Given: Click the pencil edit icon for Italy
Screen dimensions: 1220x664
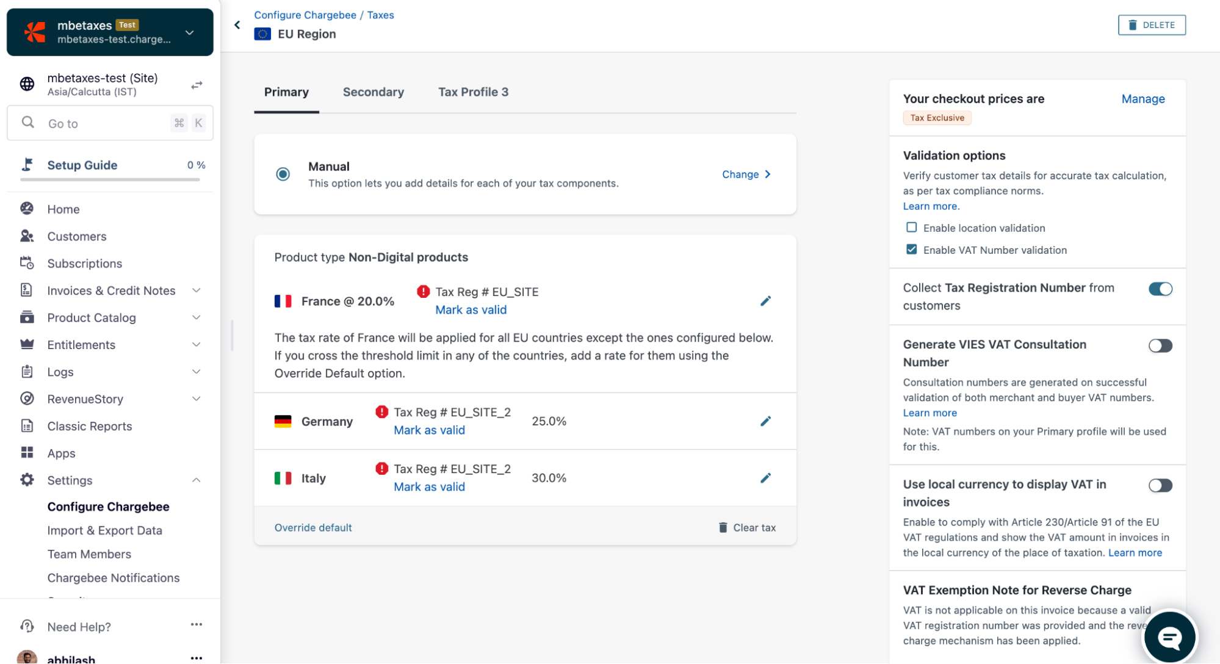Looking at the screenshot, I should coord(765,478).
